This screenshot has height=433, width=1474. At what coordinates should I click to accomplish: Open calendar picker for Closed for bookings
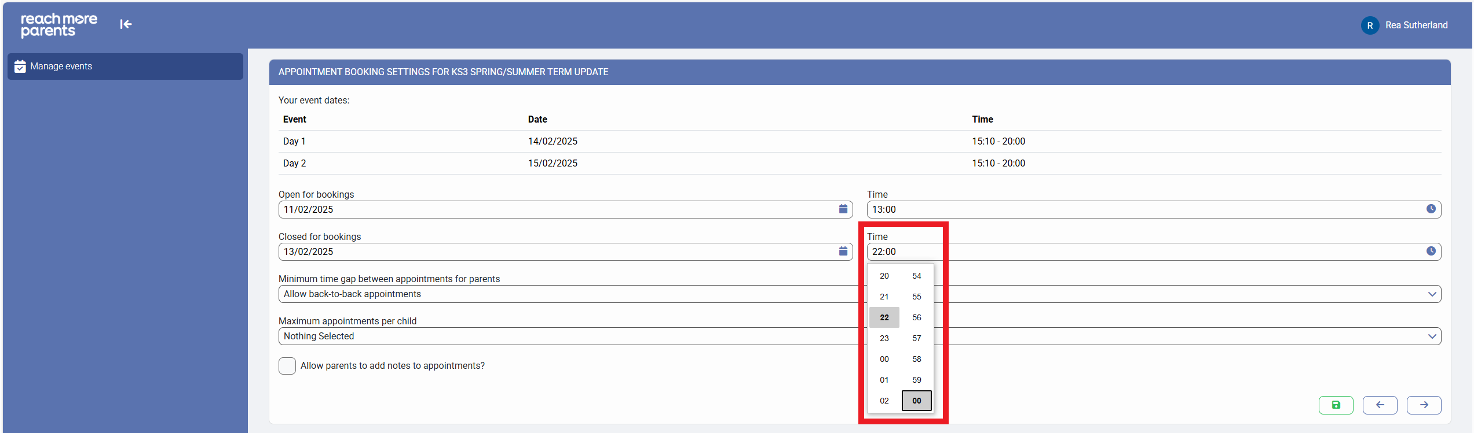843,251
